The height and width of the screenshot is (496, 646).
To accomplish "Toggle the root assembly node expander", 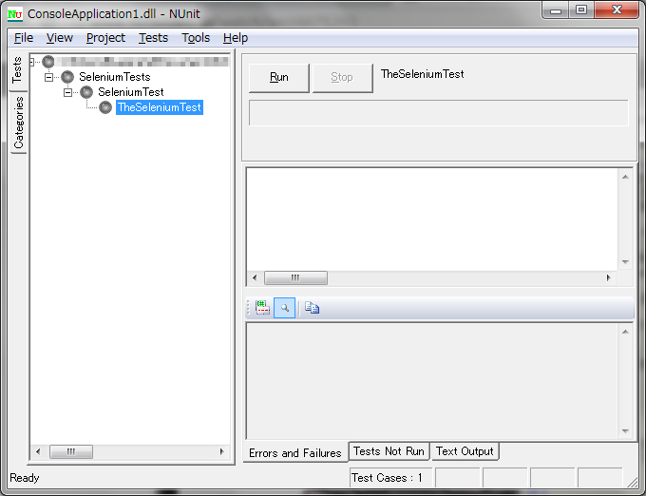I will tap(31, 62).
